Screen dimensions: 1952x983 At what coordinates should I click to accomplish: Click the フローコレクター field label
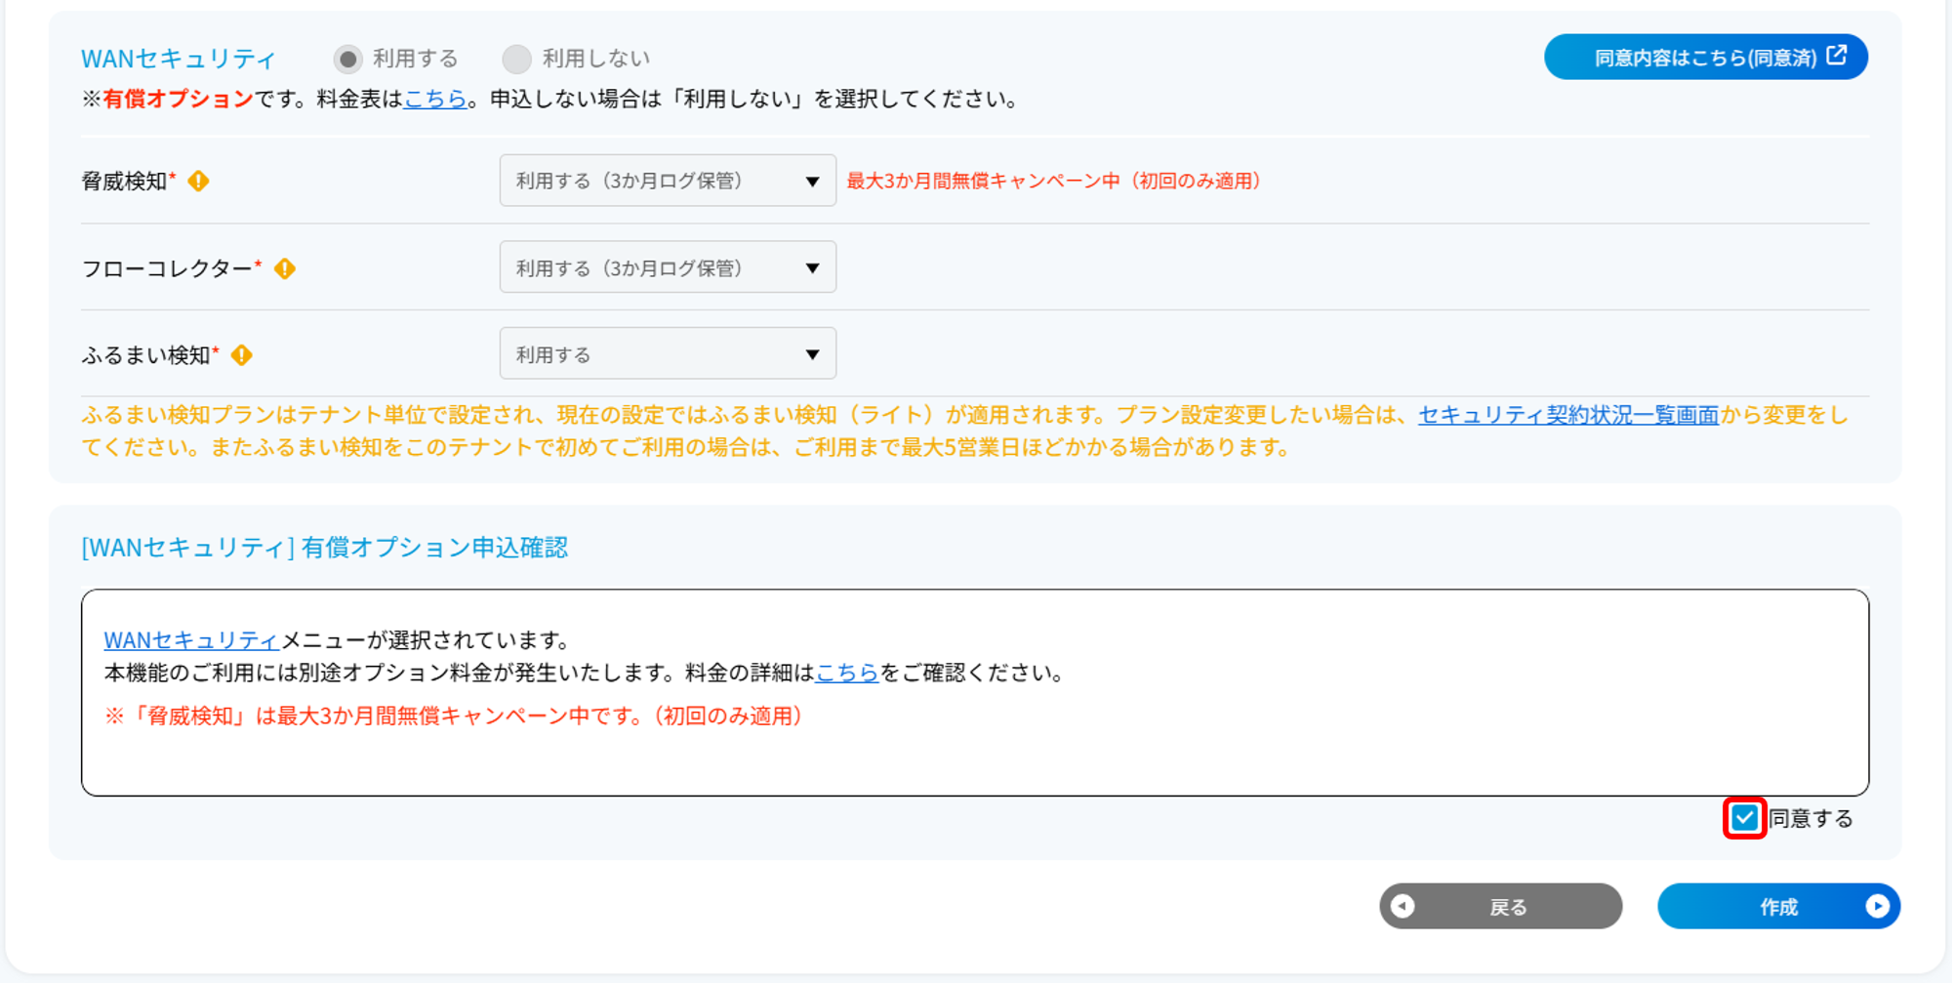coord(167,268)
